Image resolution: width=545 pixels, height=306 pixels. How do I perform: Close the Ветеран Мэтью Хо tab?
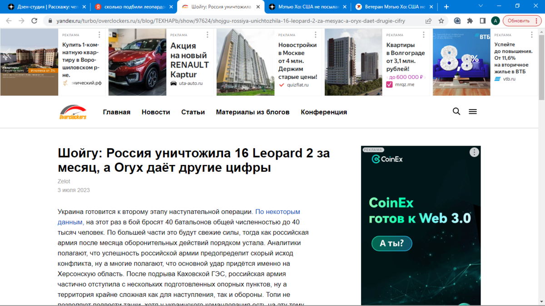[x=432, y=7]
